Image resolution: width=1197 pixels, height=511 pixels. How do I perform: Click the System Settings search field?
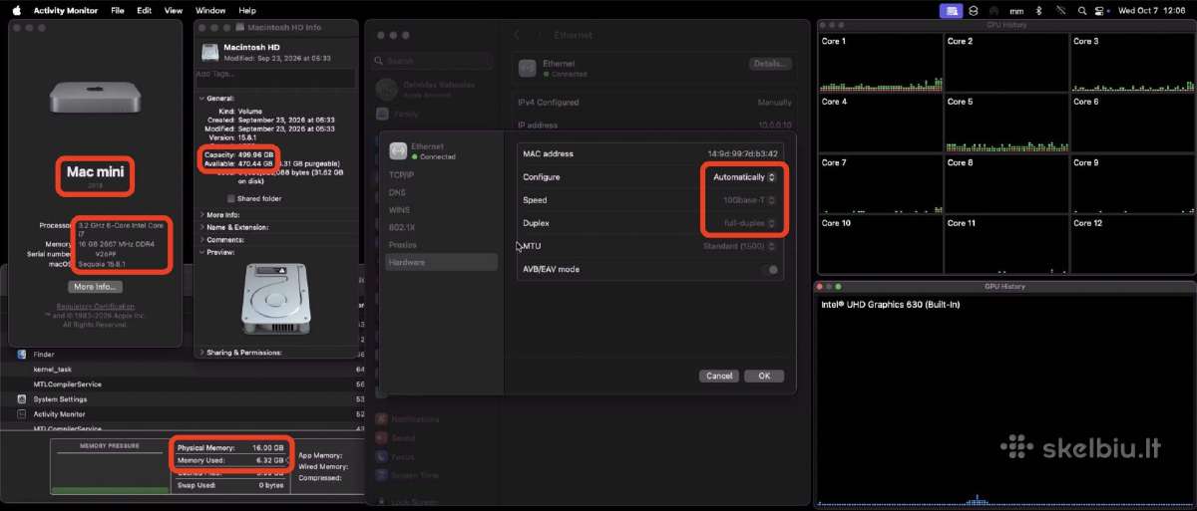[434, 61]
